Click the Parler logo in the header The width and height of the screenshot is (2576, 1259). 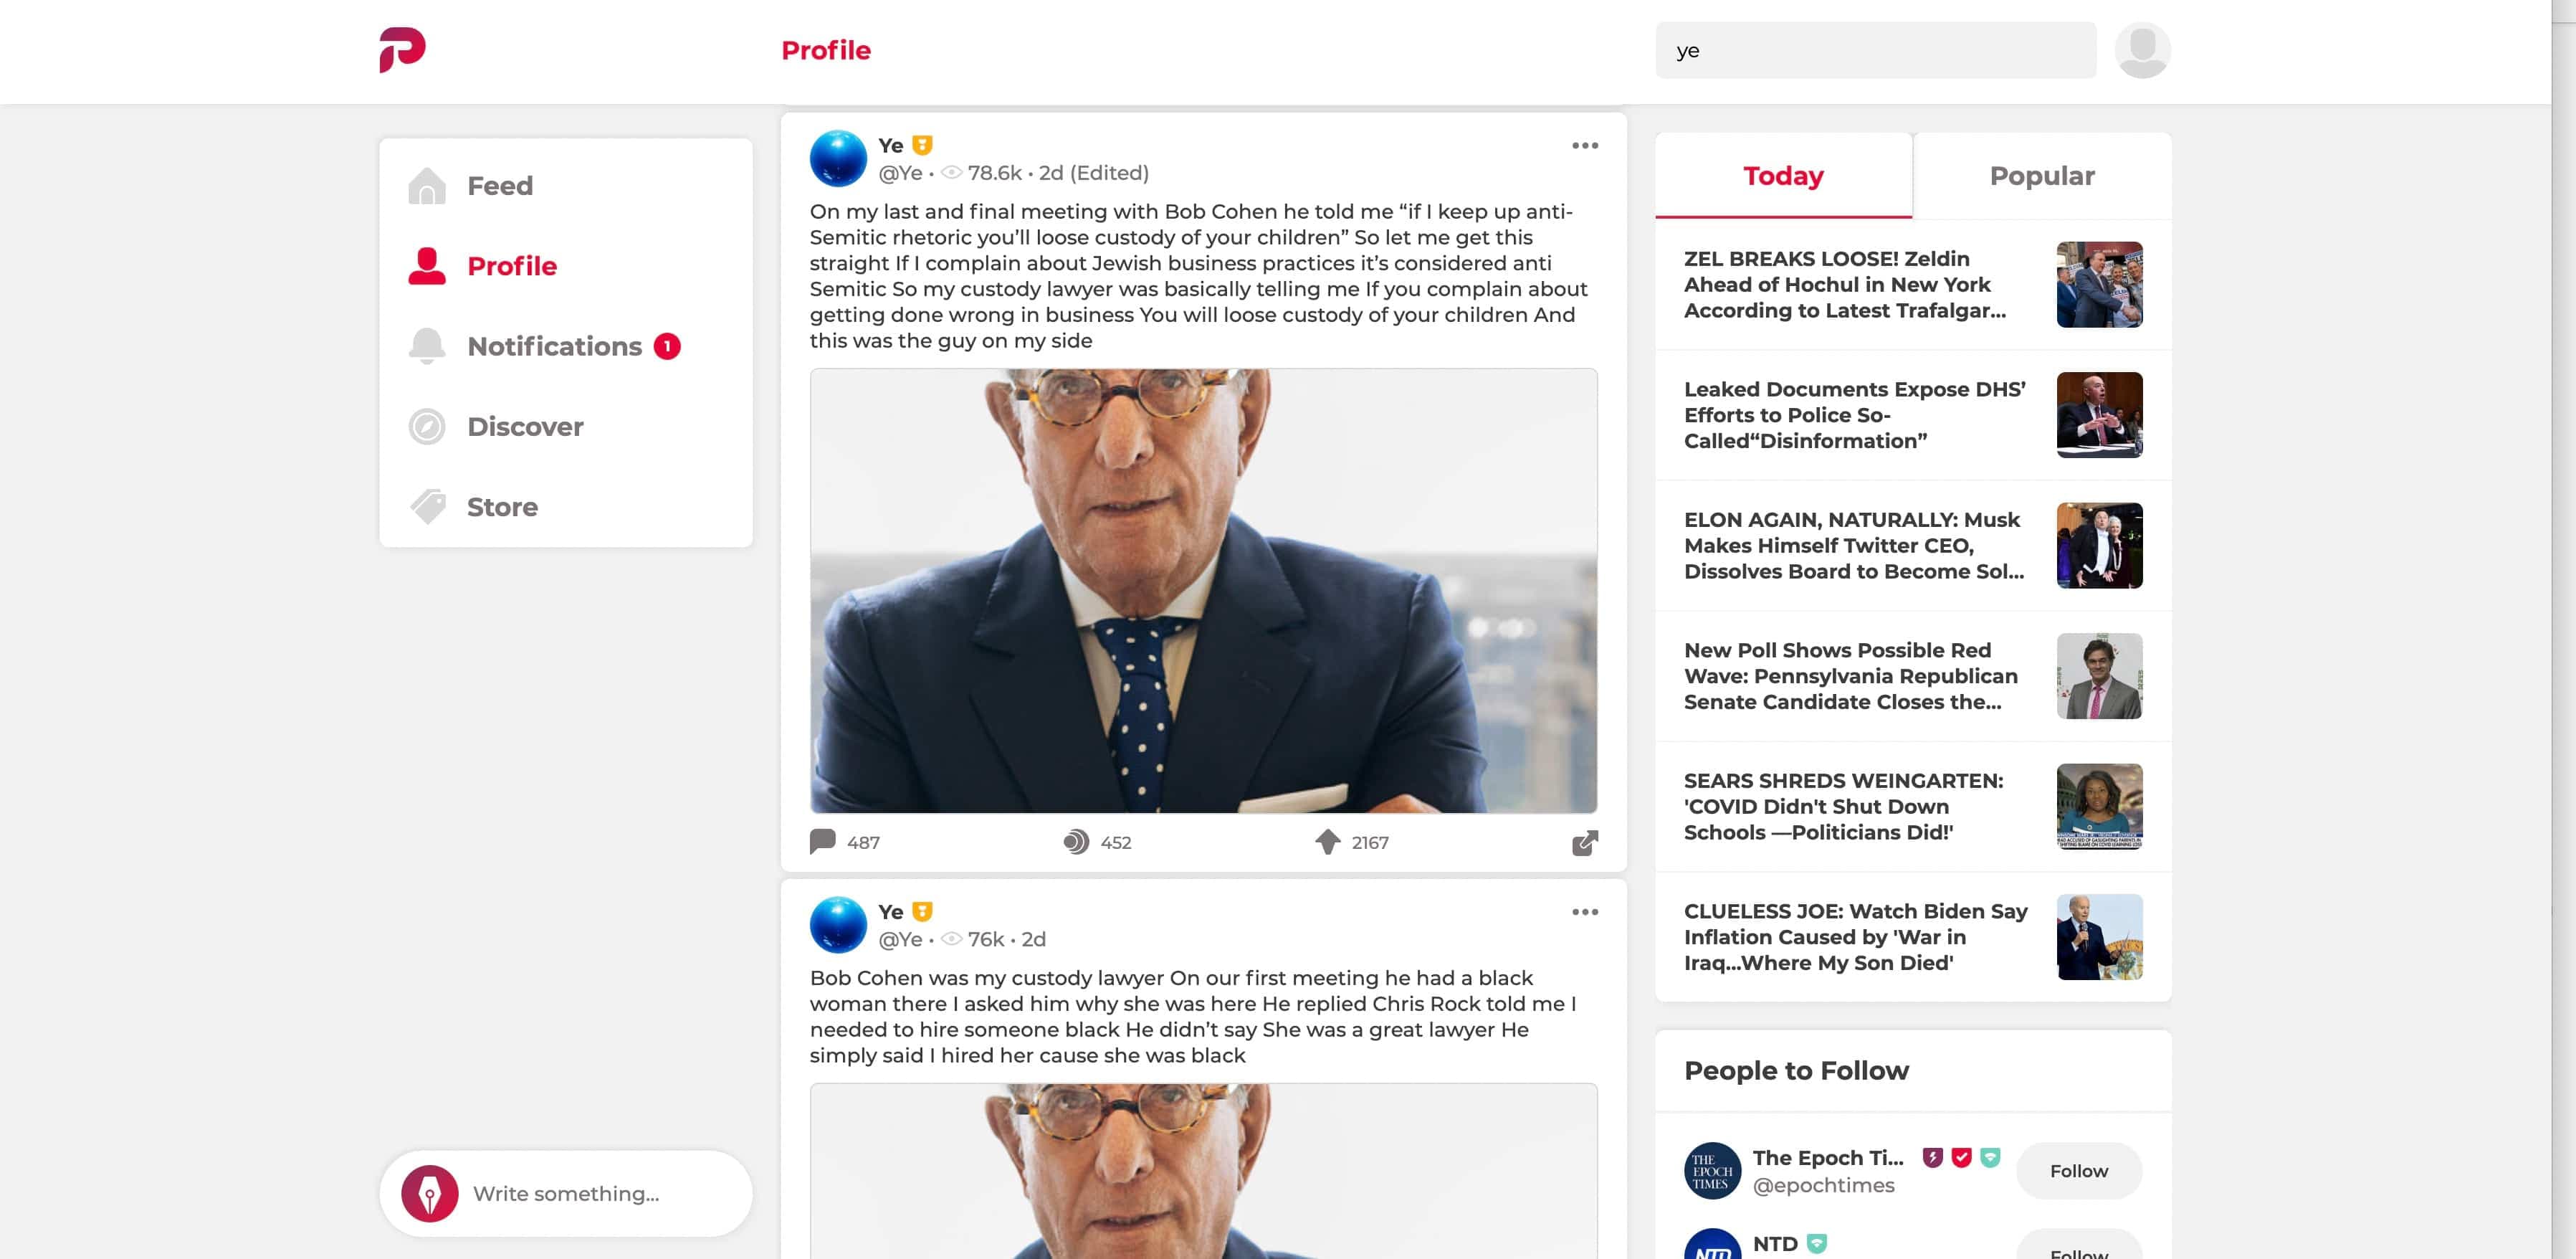pos(402,50)
